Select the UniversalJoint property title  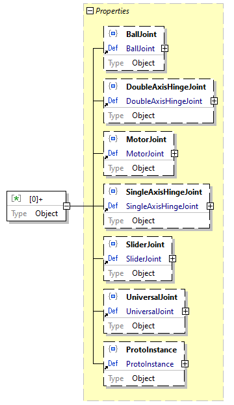pyautogui.click(x=152, y=297)
